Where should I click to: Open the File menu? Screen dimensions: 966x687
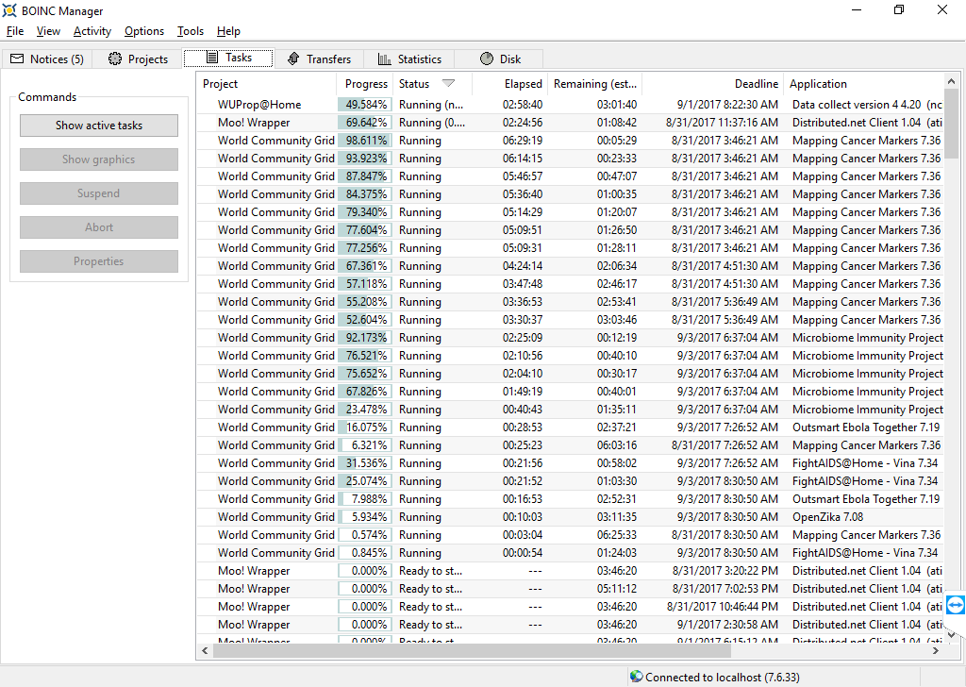click(15, 31)
